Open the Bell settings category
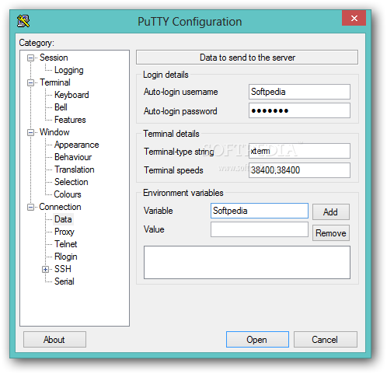387x374 pixels. click(61, 107)
